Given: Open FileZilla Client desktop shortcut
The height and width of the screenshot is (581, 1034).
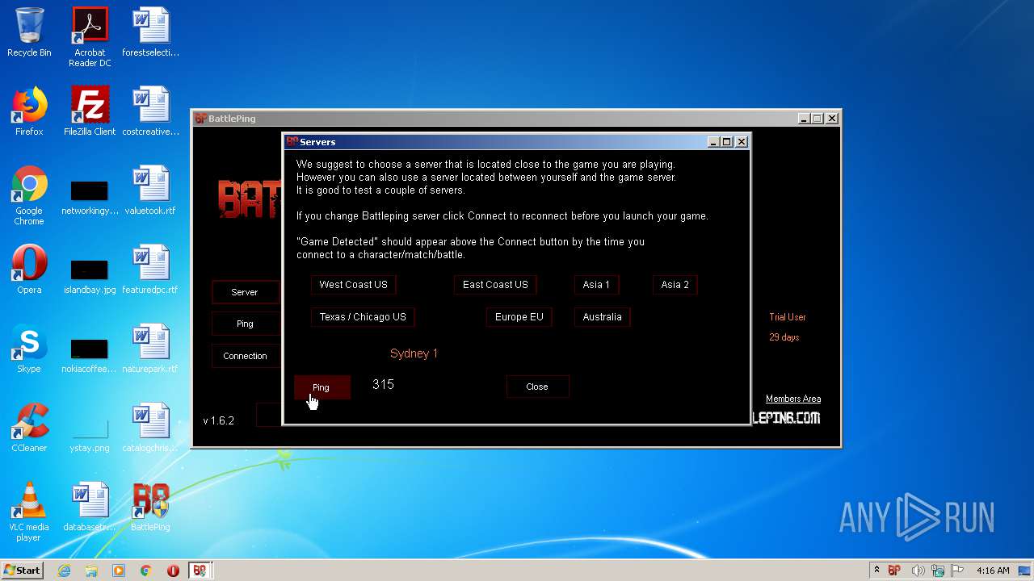Looking at the screenshot, I should pos(90,111).
